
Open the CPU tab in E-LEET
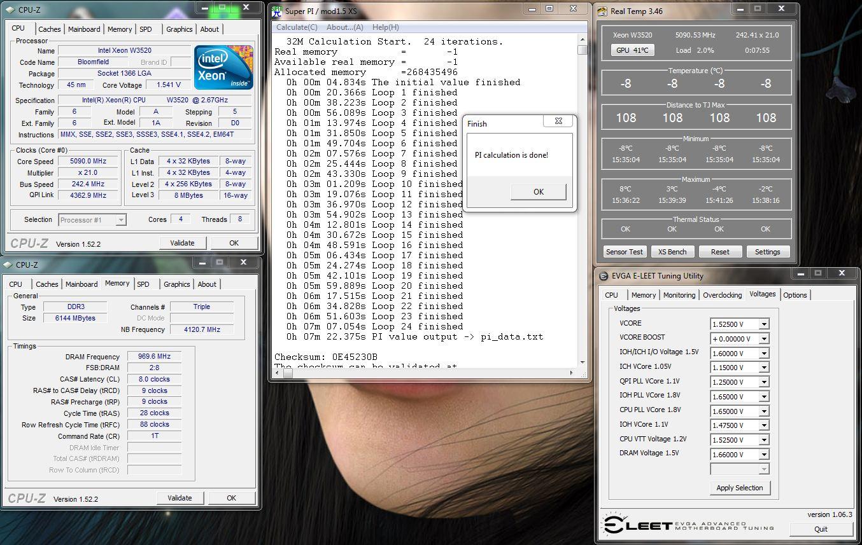tap(612, 295)
